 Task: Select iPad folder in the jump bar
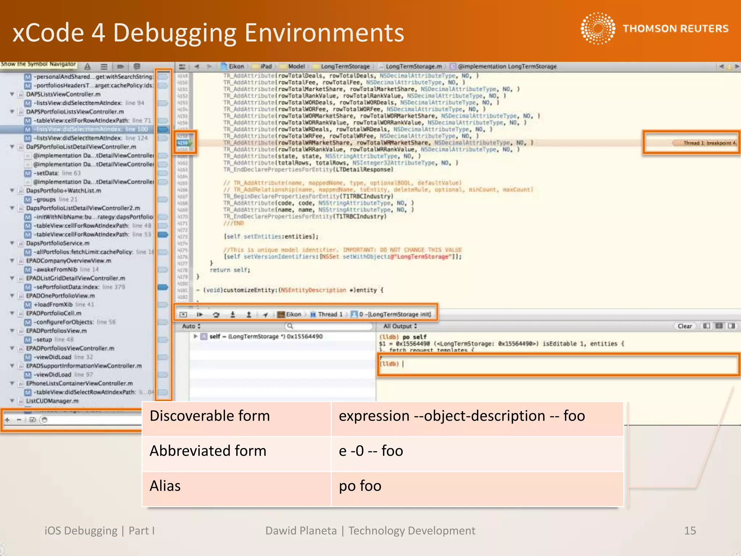coord(262,67)
